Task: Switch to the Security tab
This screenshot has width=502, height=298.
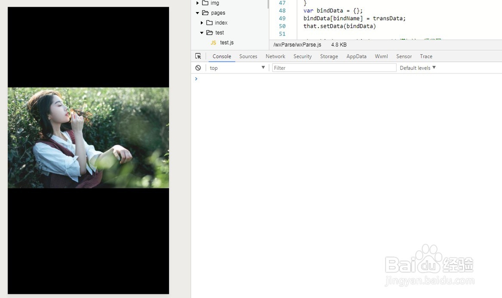Action: [x=303, y=56]
